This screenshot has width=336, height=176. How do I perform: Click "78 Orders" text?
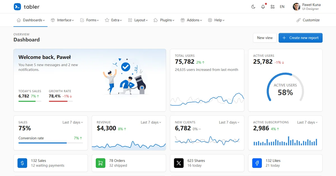(x=117, y=161)
